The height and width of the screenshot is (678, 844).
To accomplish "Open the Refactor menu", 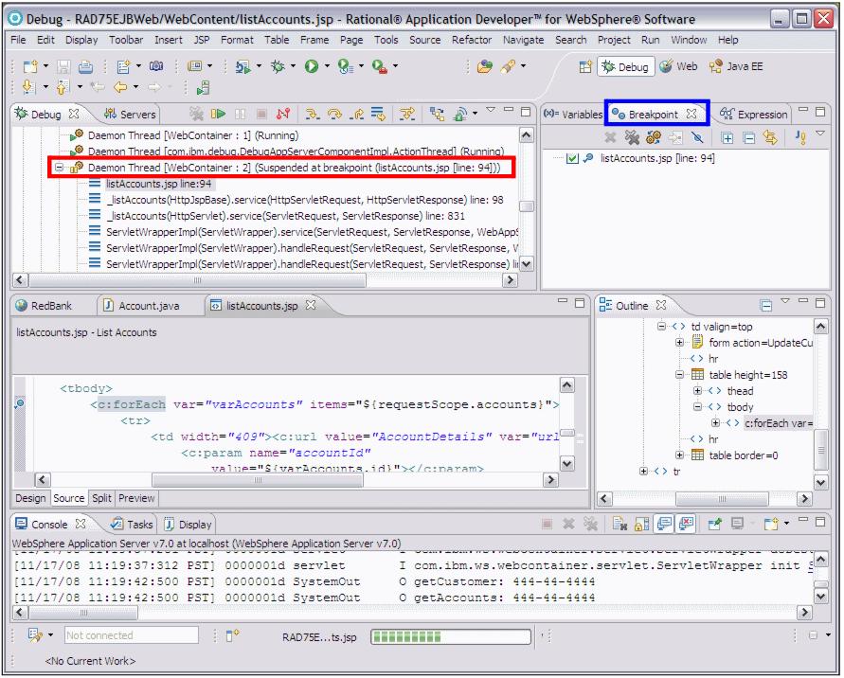I will (x=472, y=40).
